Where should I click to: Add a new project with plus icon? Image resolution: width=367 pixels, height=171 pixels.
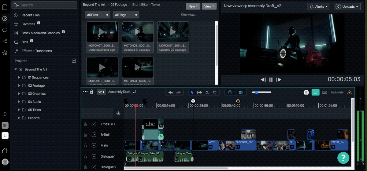tap(74, 61)
